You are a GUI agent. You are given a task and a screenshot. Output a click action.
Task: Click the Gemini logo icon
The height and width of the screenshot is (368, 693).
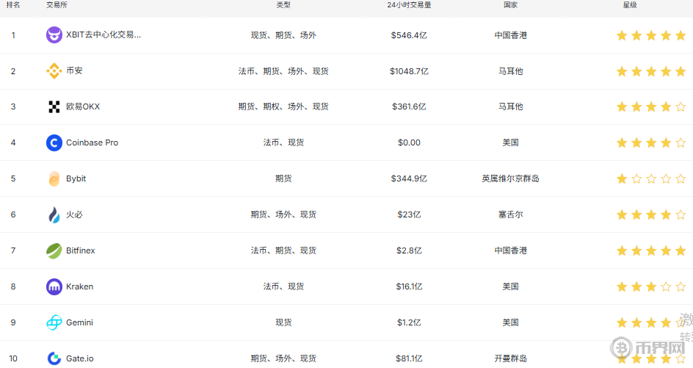(x=54, y=322)
